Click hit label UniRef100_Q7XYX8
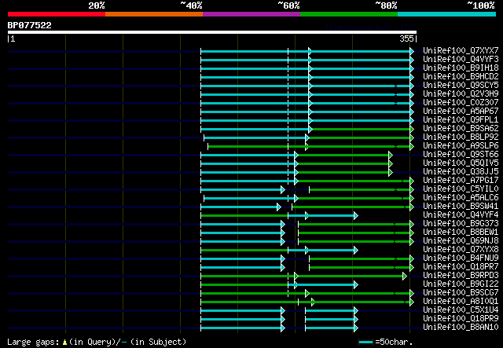 point(461,250)
